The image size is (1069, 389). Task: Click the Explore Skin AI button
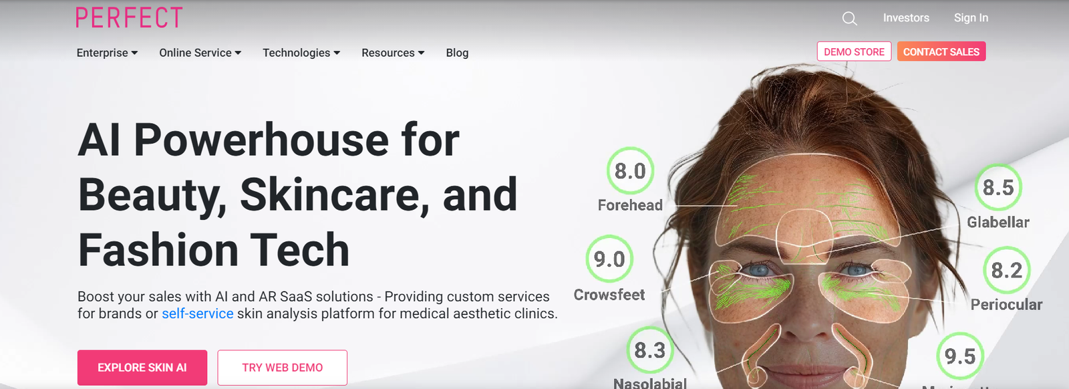tap(142, 368)
